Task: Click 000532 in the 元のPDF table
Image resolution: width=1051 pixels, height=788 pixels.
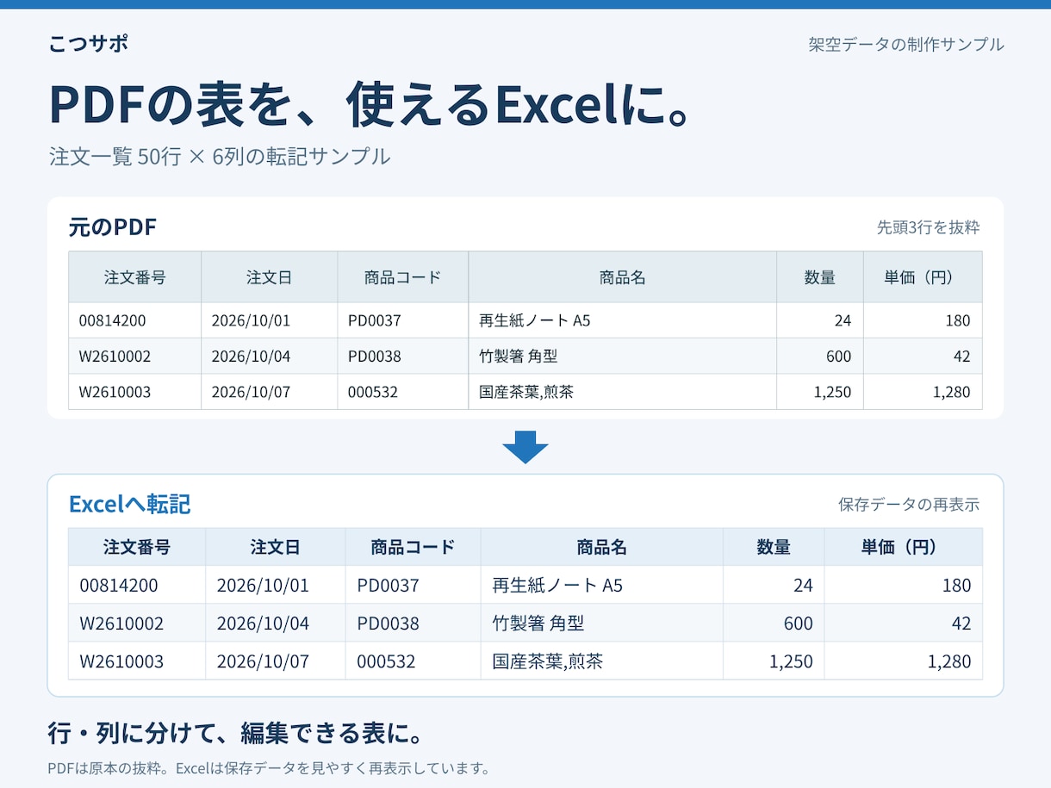Action: click(373, 392)
